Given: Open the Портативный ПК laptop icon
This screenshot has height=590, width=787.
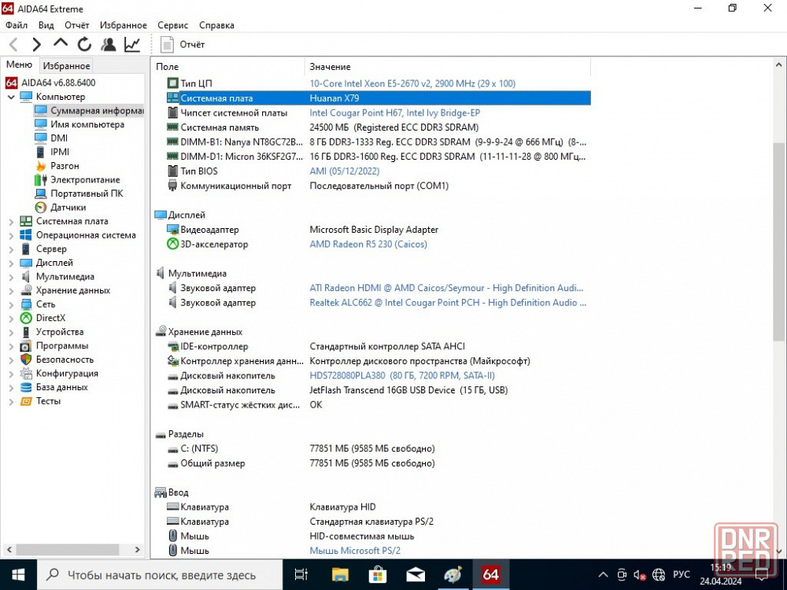Looking at the screenshot, I should coord(41,194).
